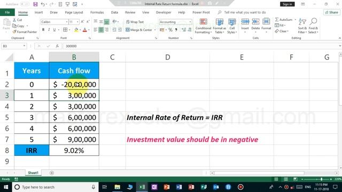The image size is (342, 192).
Task: Open the font name dropdown
Action: pyautogui.click(x=66, y=22)
